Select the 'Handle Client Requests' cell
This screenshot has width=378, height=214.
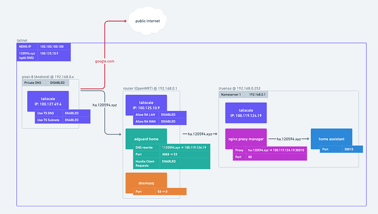[x=146, y=164]
